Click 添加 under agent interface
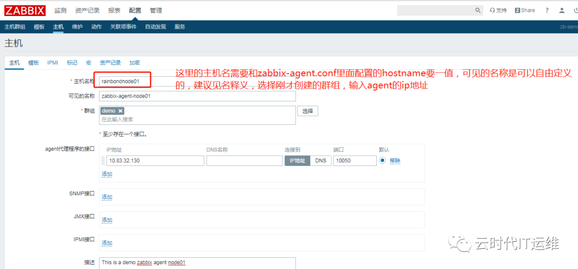 pos(107,174)
